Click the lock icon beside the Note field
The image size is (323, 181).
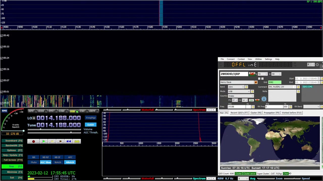click(298, 92)
